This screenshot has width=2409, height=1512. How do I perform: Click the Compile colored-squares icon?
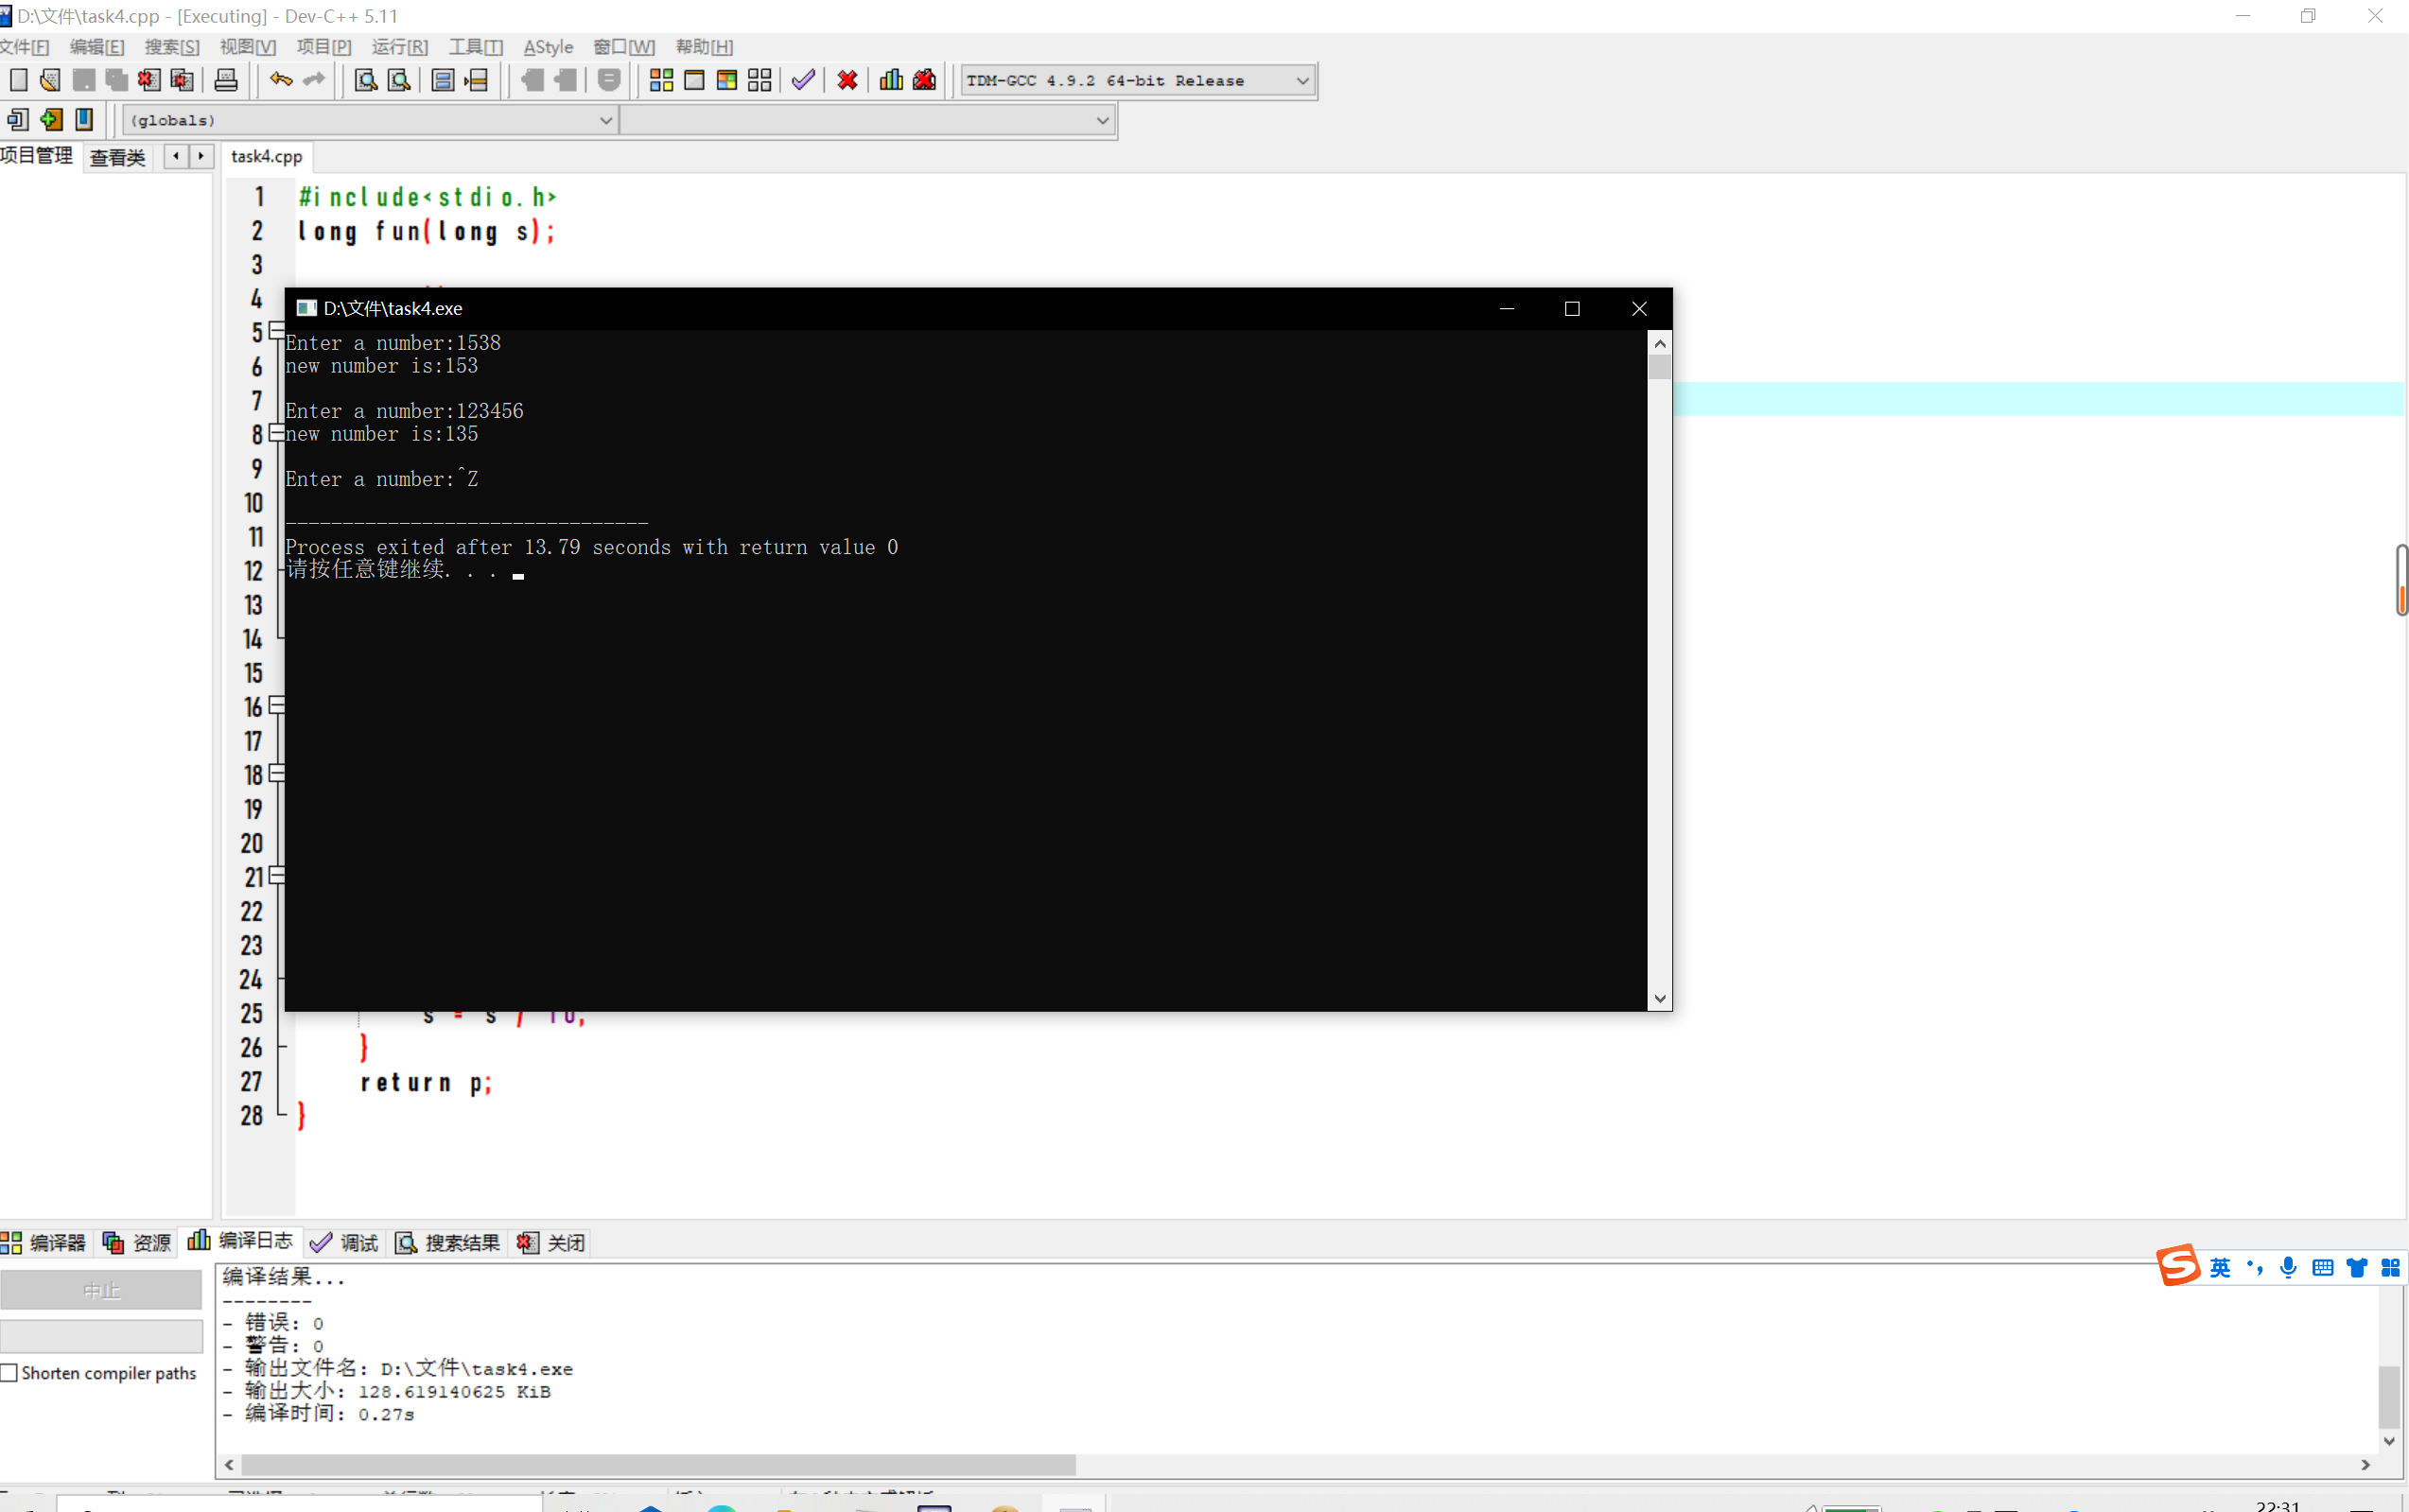pyautogui.click(x=661, y=80)
